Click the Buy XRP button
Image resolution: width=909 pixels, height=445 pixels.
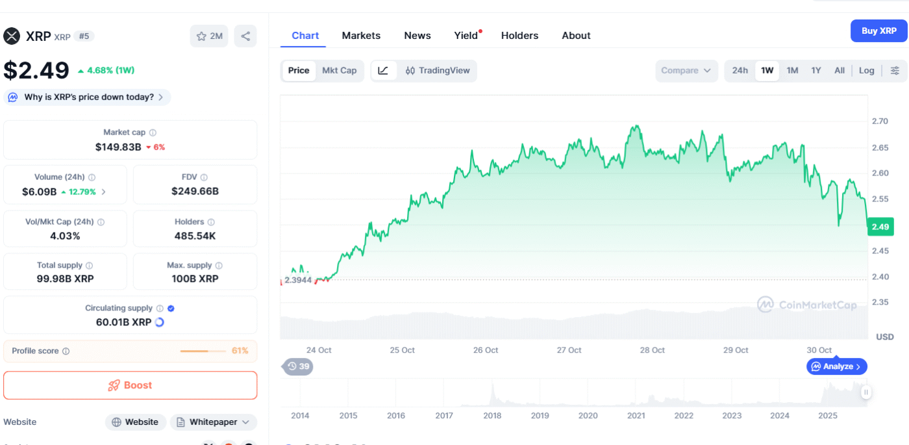coord(878,31)
